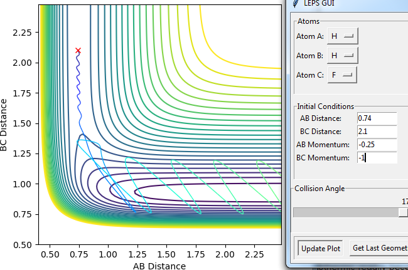Image resolution: width=408 pixels, height=270 pixels.
Task: Click the 'Atoms' group label
Action: [x=308, y=21]
